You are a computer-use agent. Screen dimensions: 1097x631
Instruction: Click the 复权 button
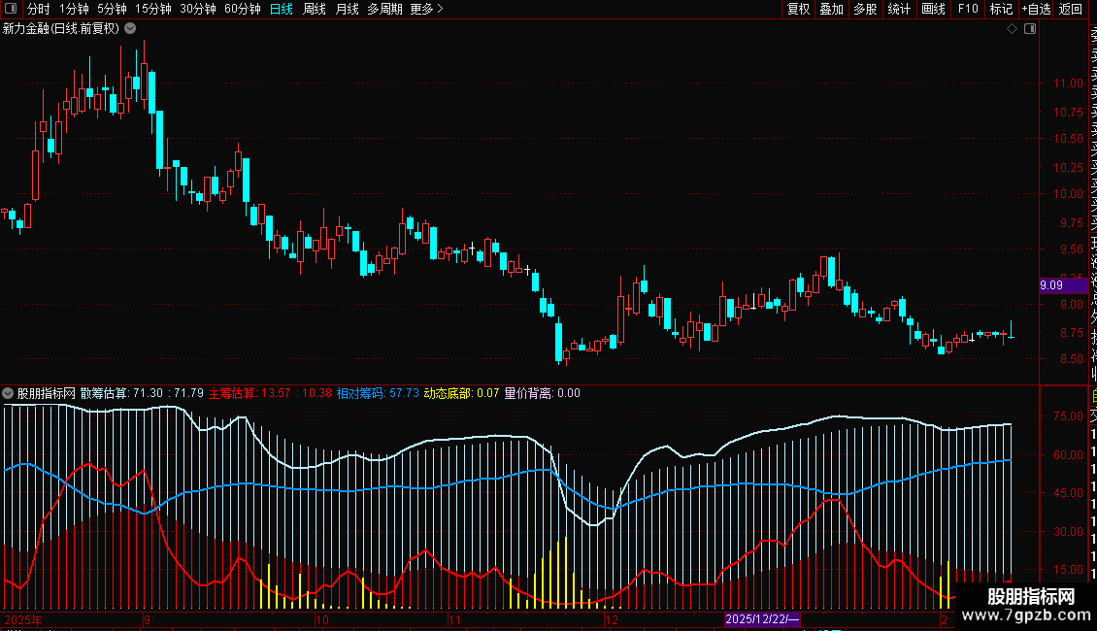tap(798, 9)
